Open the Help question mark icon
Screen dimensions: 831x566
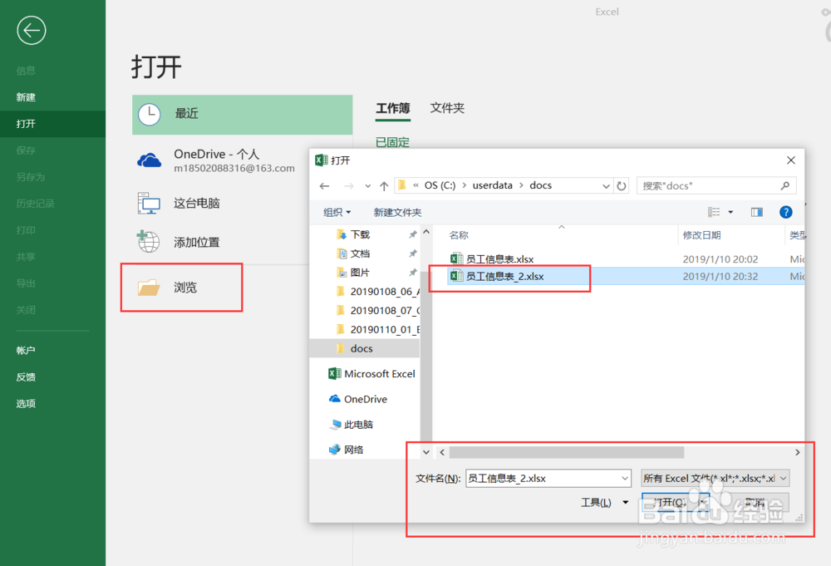pos(785,212)
